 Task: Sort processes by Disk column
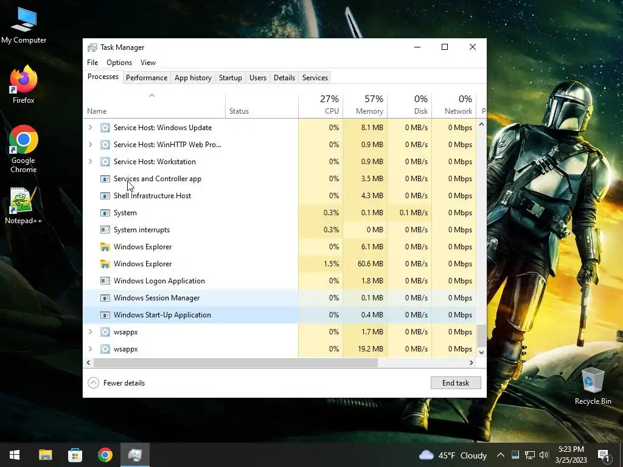click(x=409, y=106)
